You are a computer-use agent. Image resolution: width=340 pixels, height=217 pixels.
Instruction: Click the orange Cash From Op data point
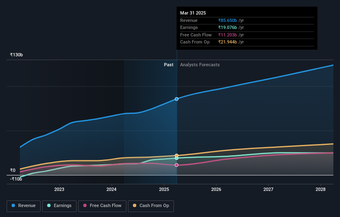[x=177, y=155]
